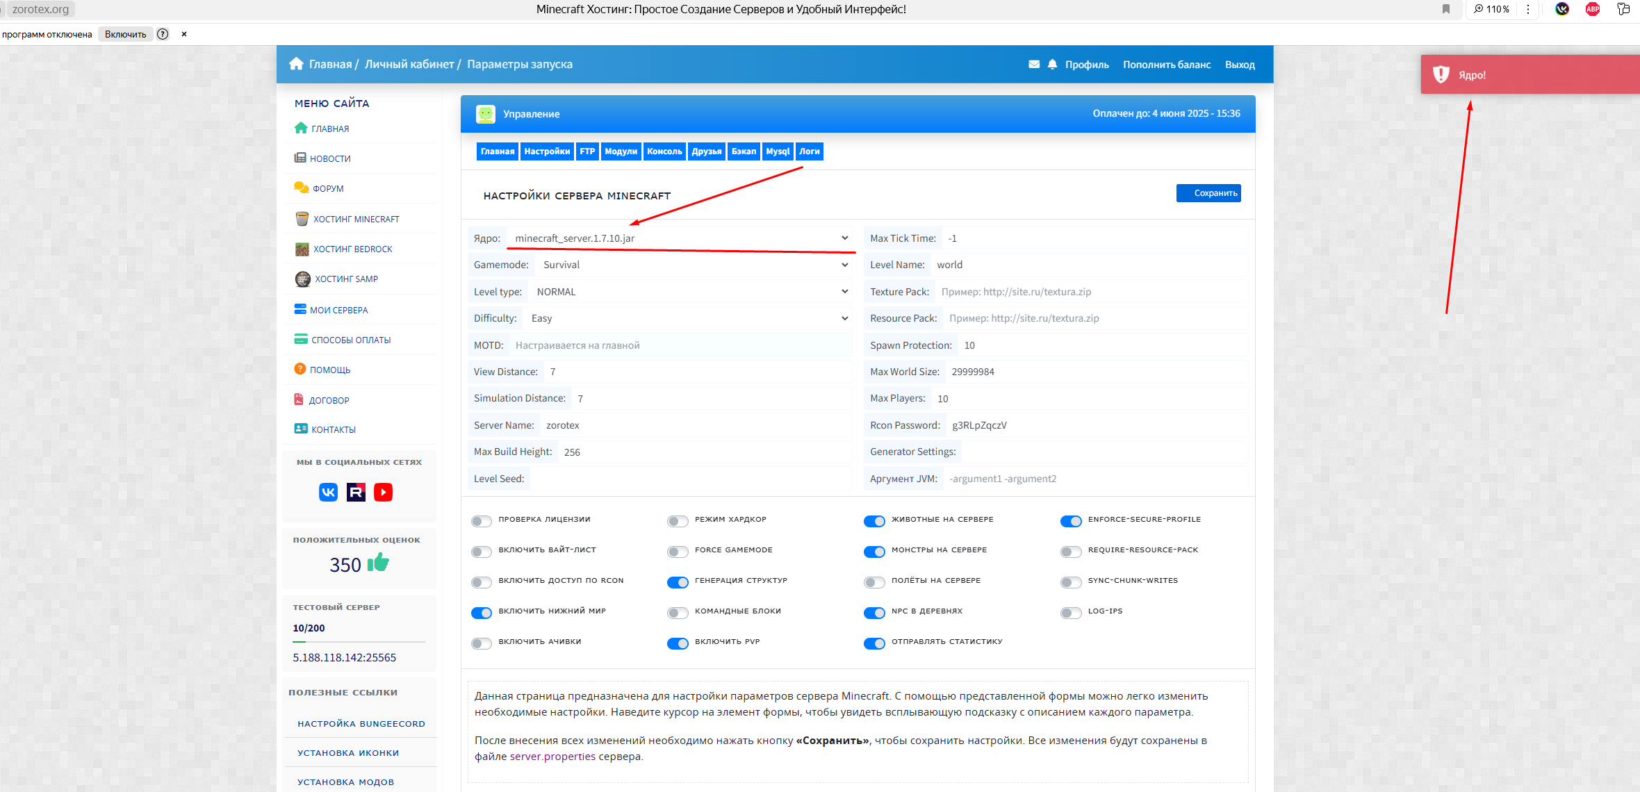Switch to the Логи tab

pos(810,151)
